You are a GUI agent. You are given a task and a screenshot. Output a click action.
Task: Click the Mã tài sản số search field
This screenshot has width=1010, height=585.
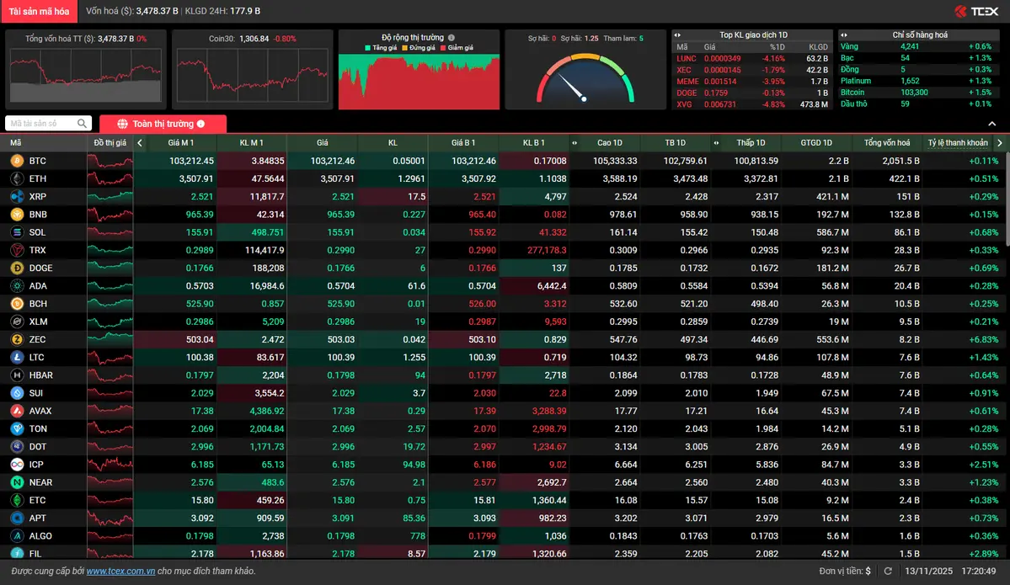(x=40, y=124)
